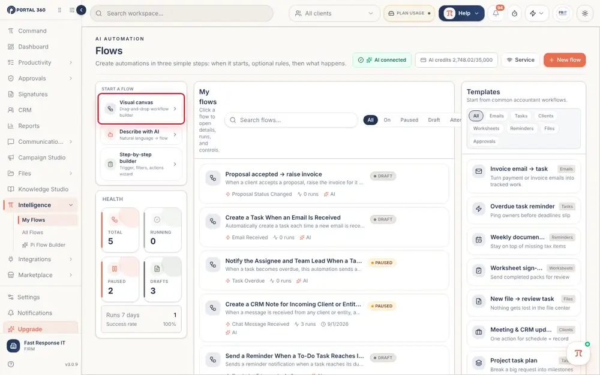This screenshot has height=375, width=600.
Task: Click the Overdue task reminder lightning icon
Action: pos(478,209)
